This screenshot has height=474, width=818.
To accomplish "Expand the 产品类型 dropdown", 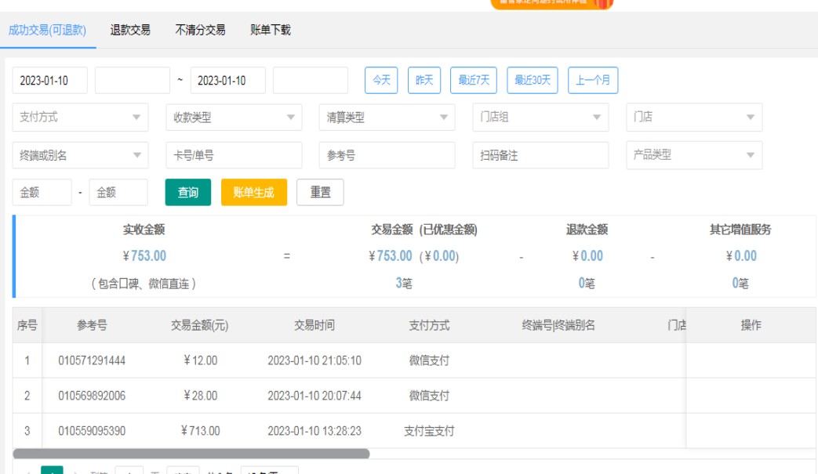I will tap(693, 155).
